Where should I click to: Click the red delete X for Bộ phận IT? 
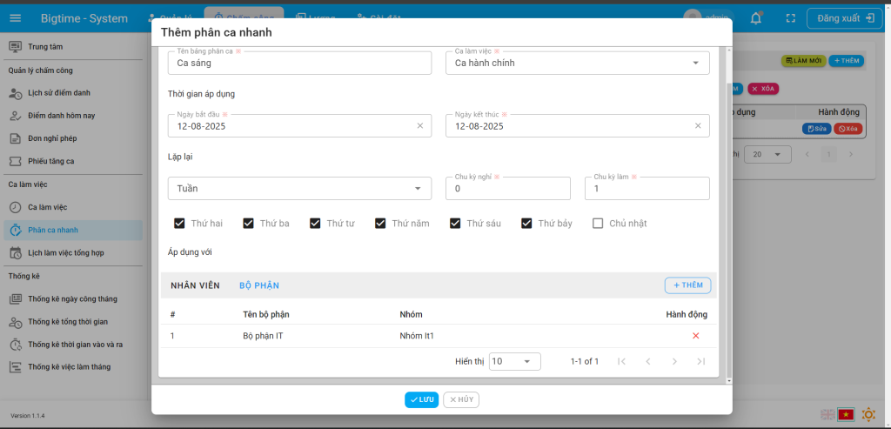(695, 336)
